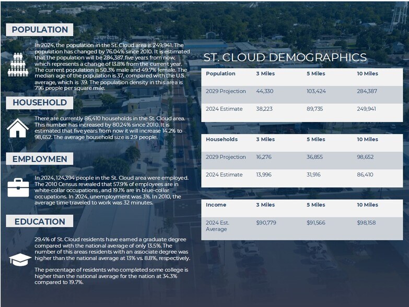This screenshot has width=409, height=307.
Task: Click the Households table header cell
Action: [x=221, y=139]
